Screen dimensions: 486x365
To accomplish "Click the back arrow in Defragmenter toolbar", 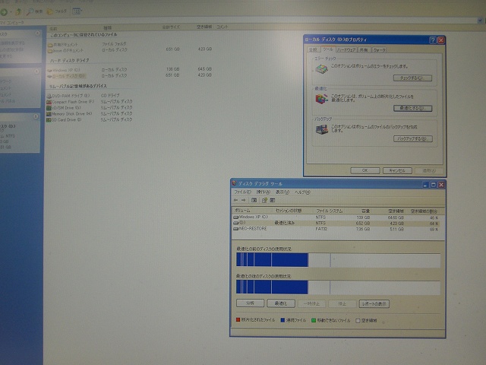I will 236,200.
